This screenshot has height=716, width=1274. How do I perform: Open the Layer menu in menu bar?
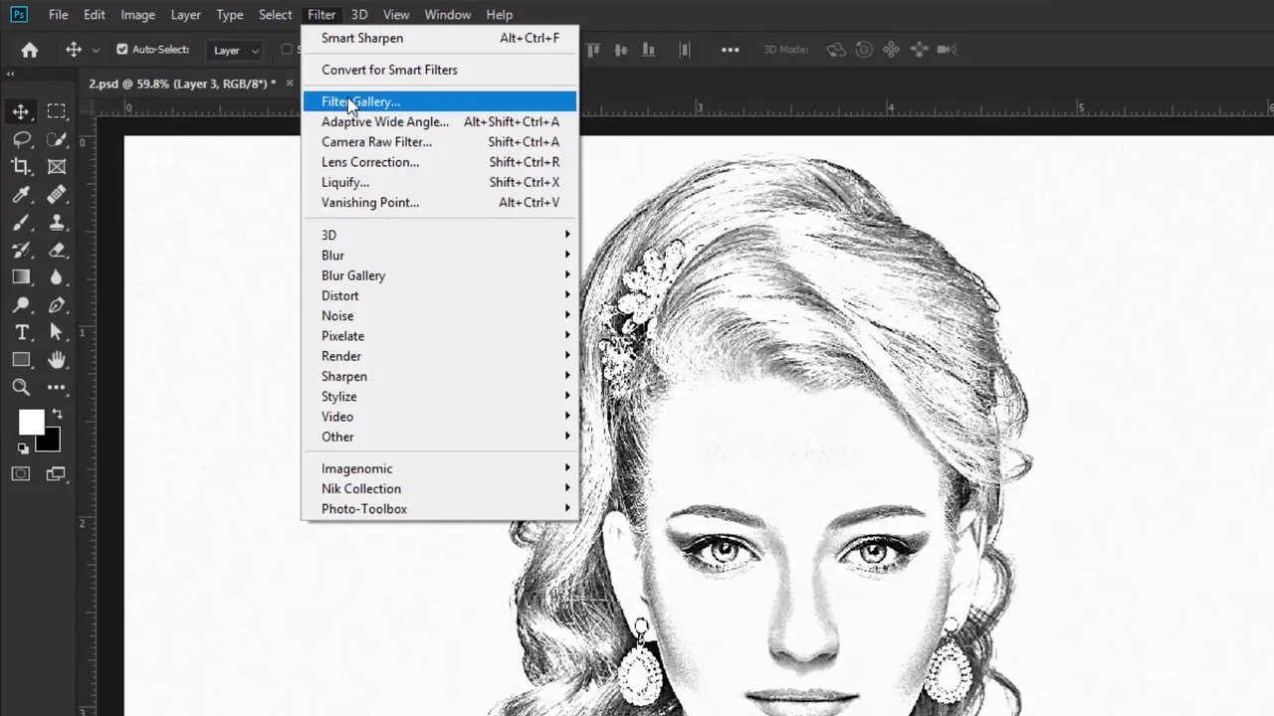point(185,14)
